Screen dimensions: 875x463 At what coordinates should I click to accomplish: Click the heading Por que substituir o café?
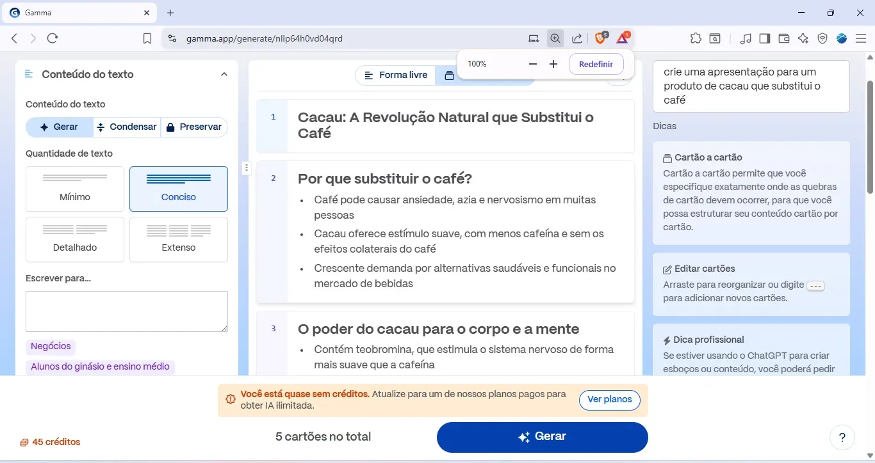385,178
